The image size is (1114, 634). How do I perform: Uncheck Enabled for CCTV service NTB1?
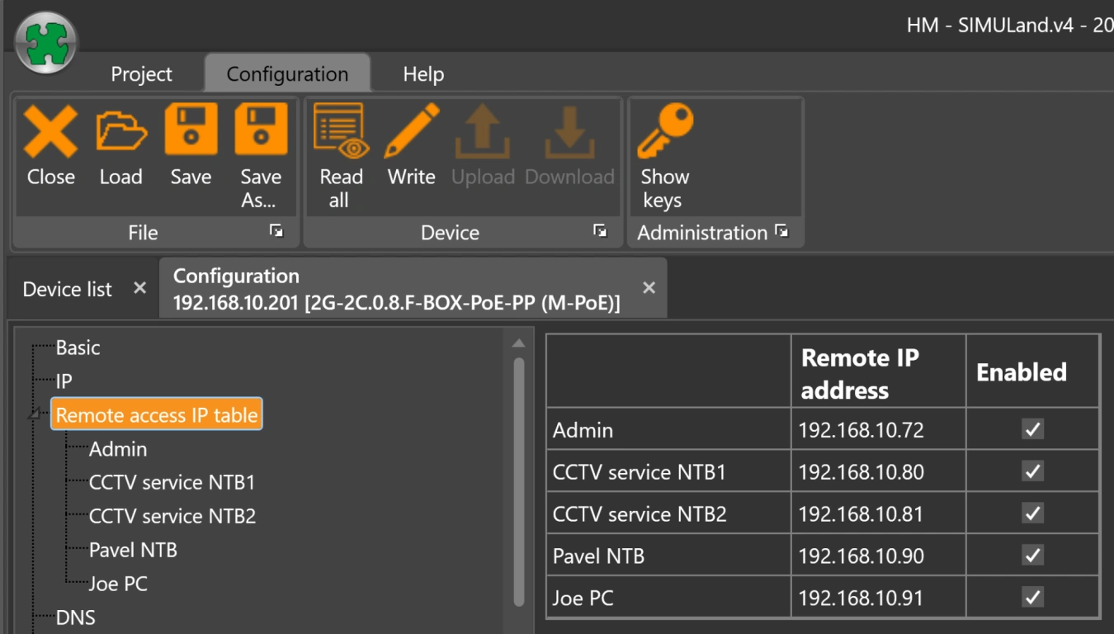click(x=1032, y=471)
